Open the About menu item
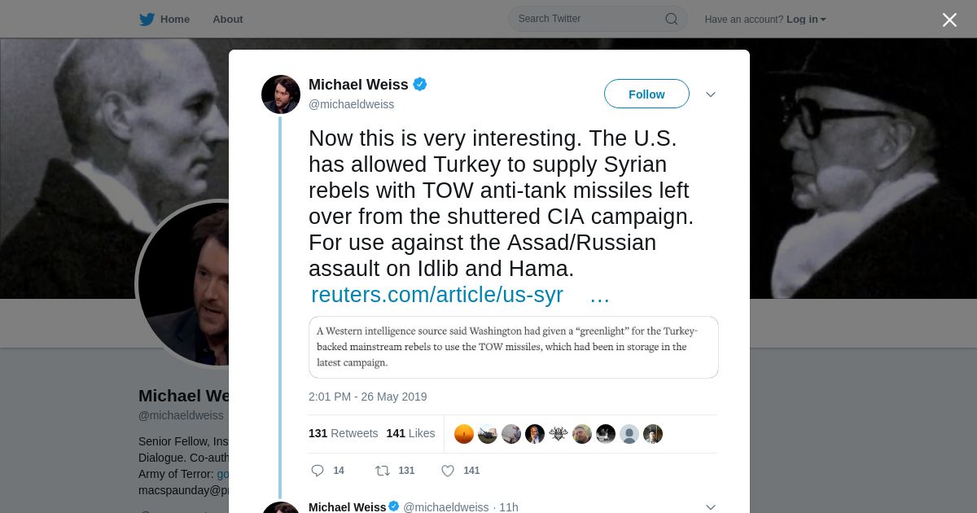Viewport: 977px width, 513px height. click(227, 20)
